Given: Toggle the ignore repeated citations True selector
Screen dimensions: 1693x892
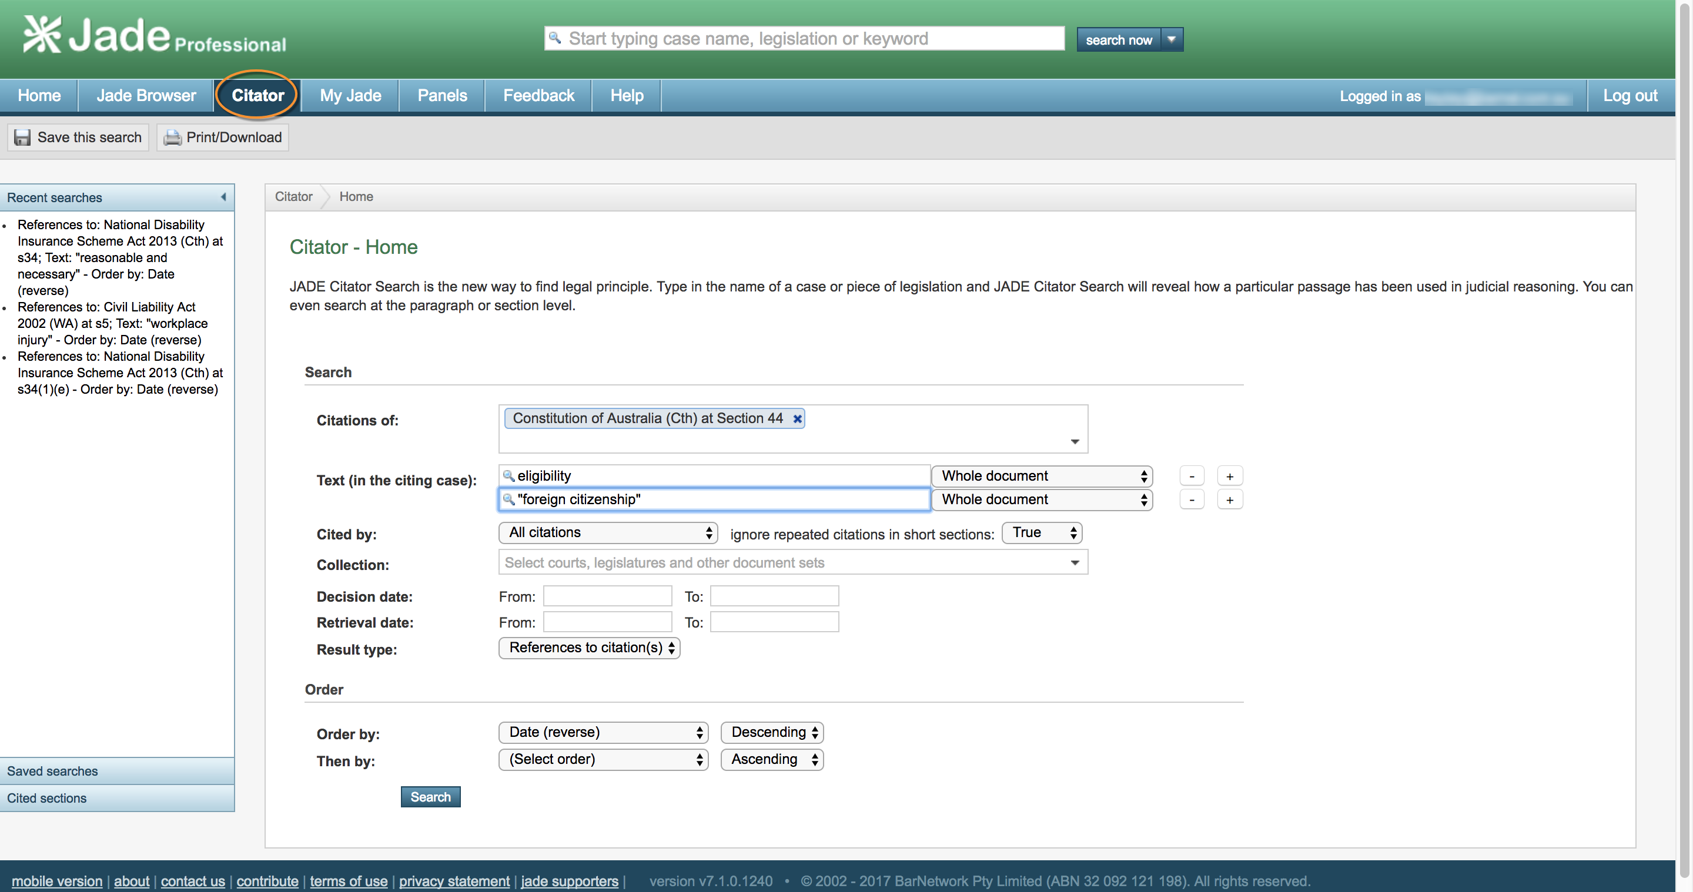Looking at the screenshot, I should point(1041,533).
